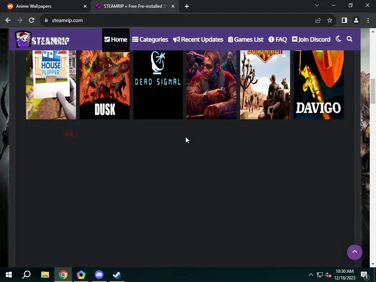This screenshot has width=376, height=282.
Task: Open the desert Sunshine game thumbnail
Action: click(265, 85)
